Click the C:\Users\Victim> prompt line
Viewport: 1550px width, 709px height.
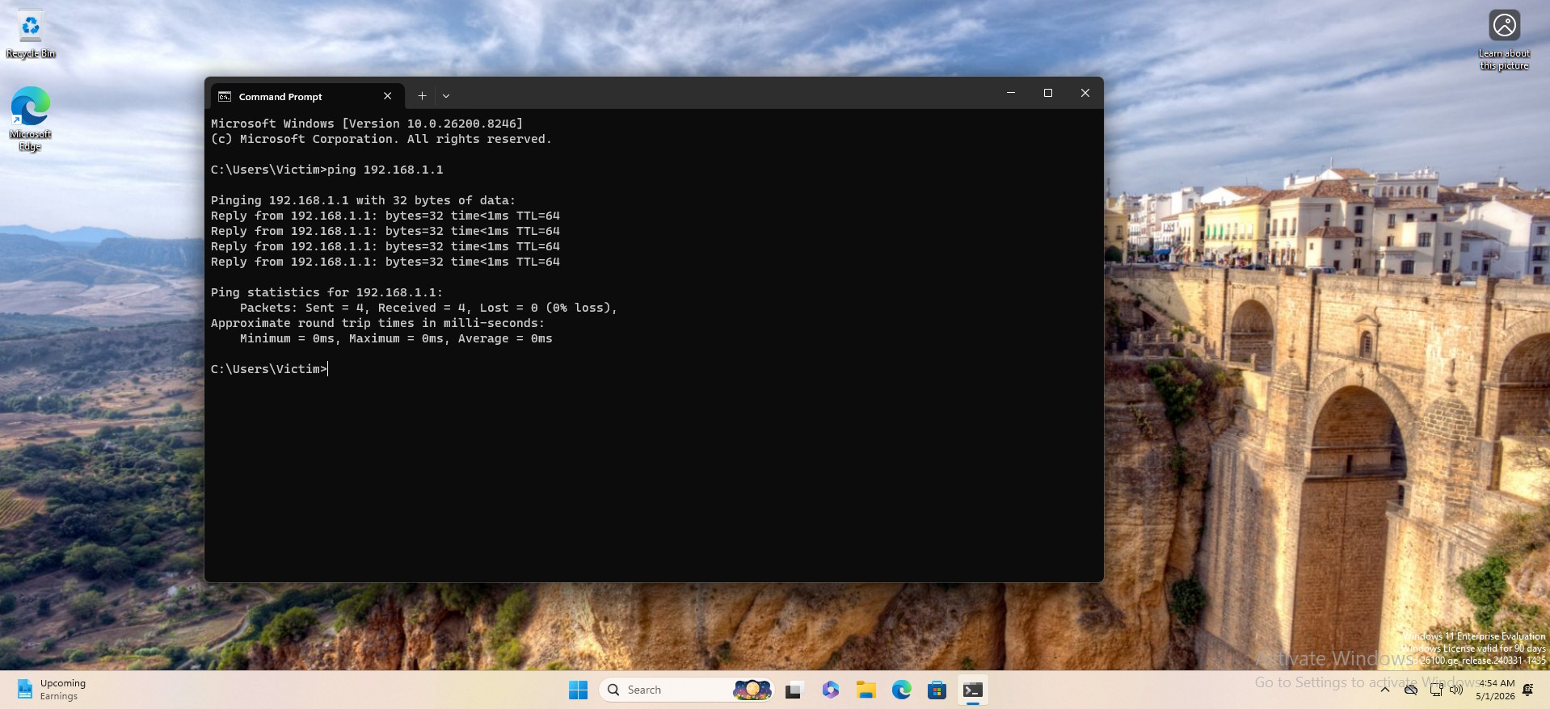269,369
